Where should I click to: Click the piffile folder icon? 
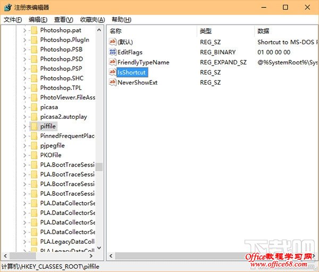coord(34,126)
